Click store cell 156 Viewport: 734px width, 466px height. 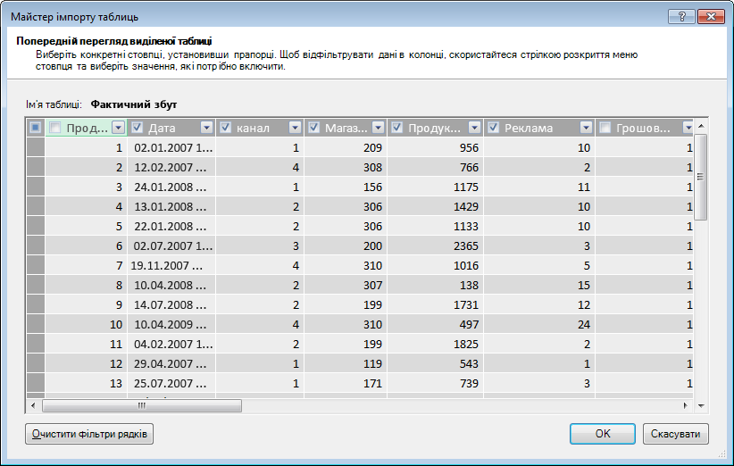pyautogui.click(x=346, y=187)
